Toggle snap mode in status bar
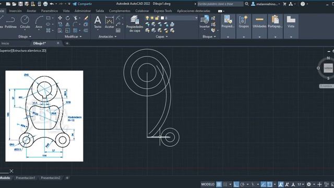The image size is (334, 188). tap(225, 184)
